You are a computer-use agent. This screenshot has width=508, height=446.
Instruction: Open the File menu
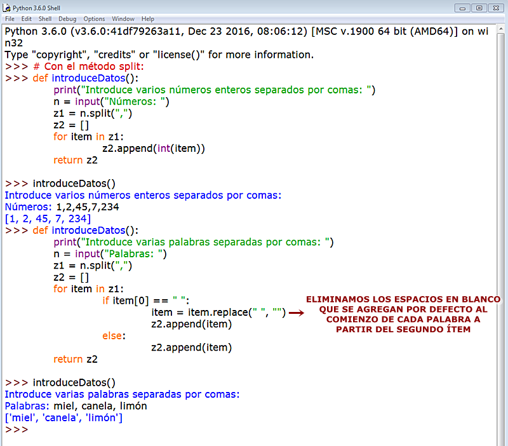click(10, 18)
